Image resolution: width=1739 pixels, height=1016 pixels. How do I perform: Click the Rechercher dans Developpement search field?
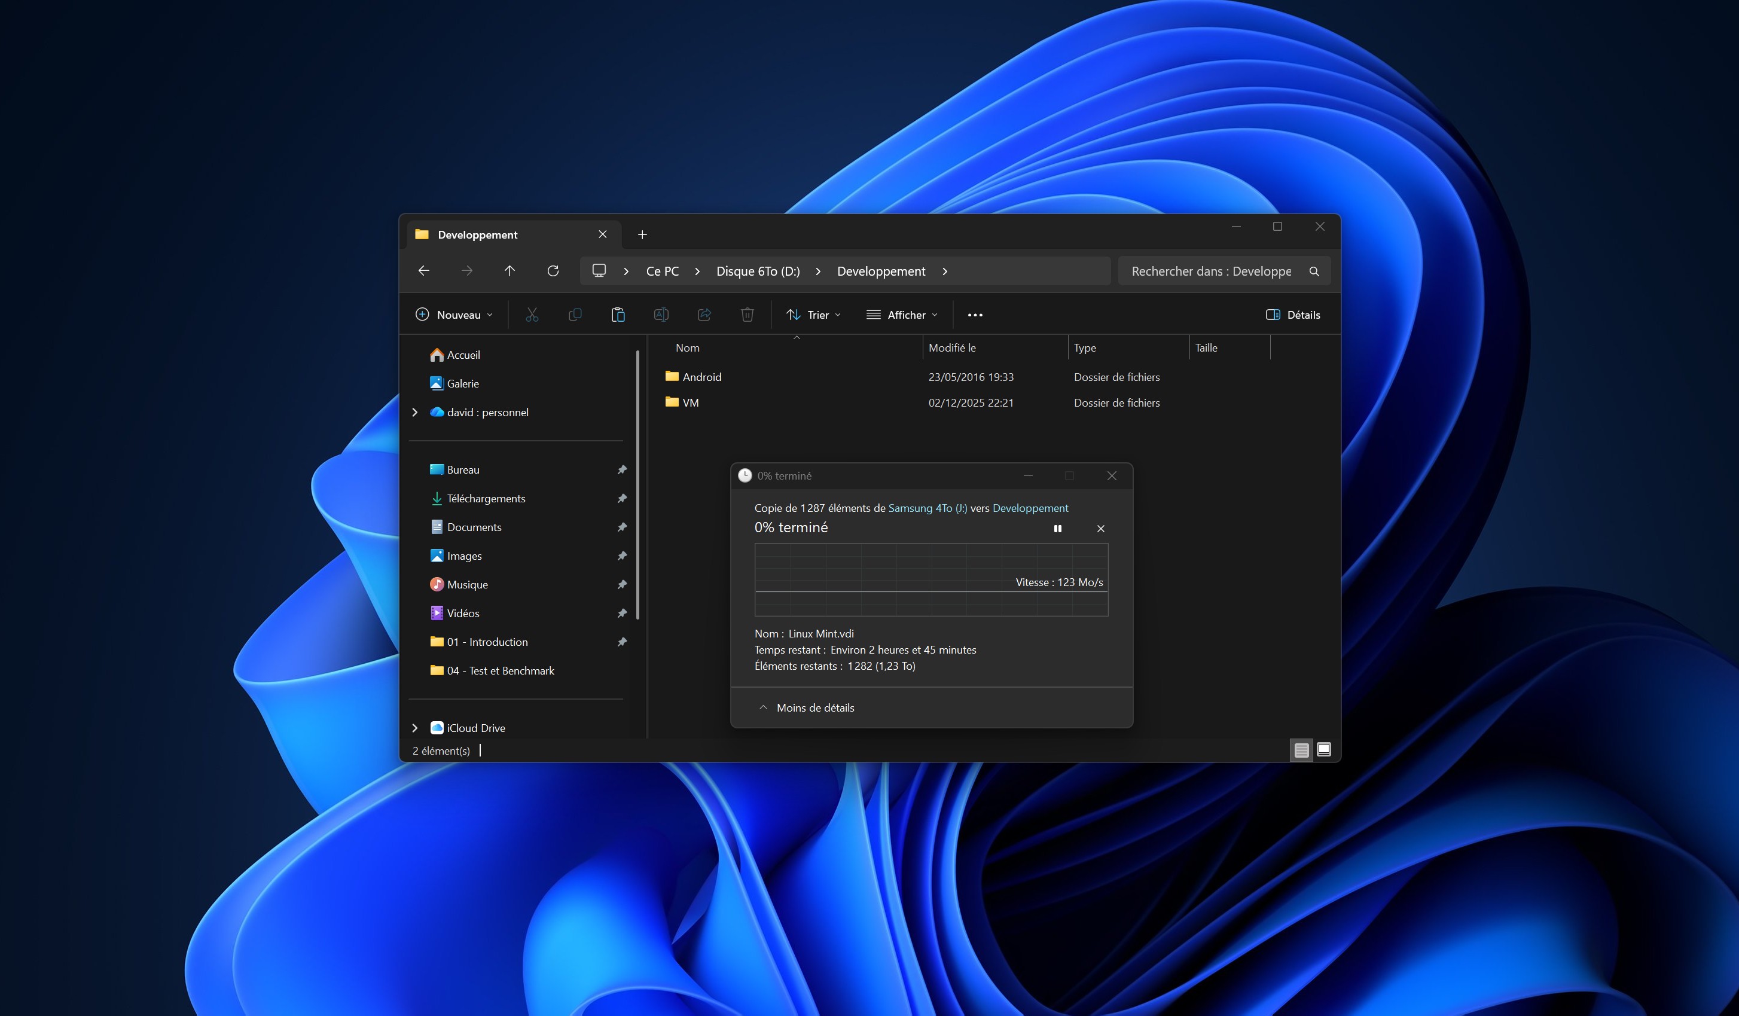pos(1210,271)
